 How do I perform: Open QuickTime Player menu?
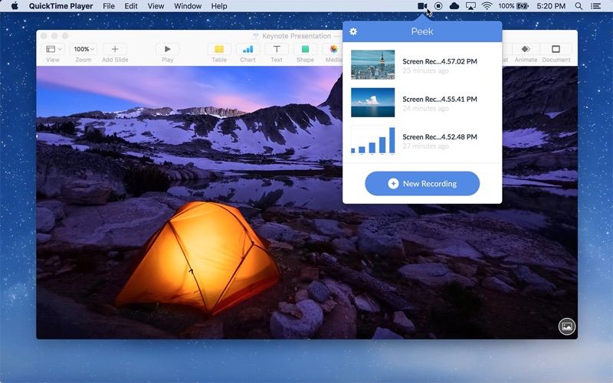pos(61,6)
